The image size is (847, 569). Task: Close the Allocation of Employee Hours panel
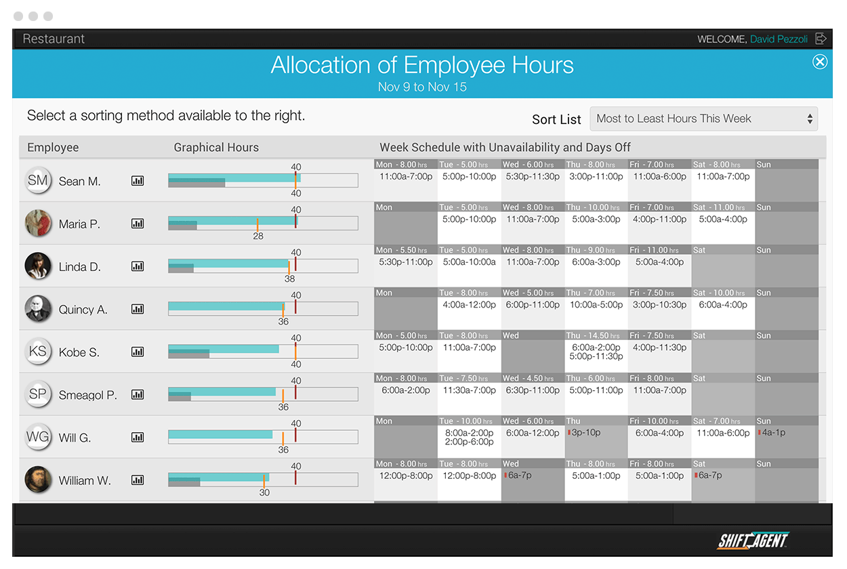pyautogui.click(x=820, y=62)
